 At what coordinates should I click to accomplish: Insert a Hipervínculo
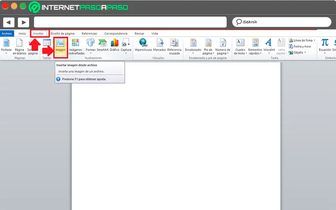(143, 45)
